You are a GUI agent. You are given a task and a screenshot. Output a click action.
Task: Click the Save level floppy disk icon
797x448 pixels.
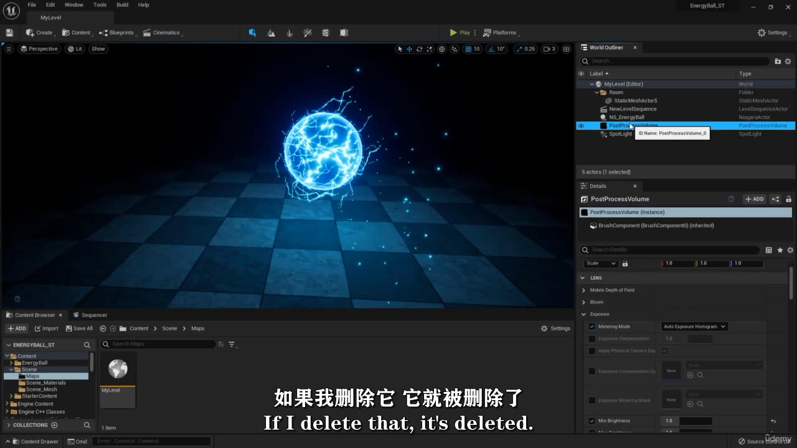pos(9,32)
